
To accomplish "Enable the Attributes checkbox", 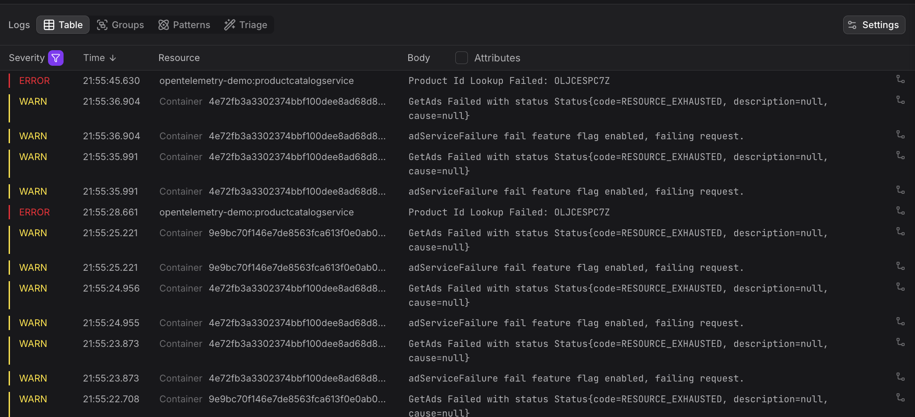I will coord(461,58).
